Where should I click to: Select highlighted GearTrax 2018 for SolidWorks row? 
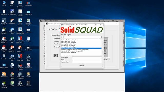click(x=81, y=48)
